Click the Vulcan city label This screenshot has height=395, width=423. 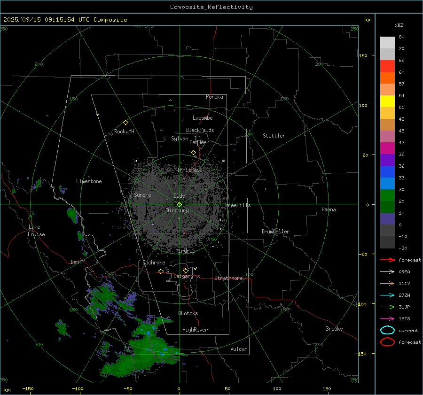[239, 349]
